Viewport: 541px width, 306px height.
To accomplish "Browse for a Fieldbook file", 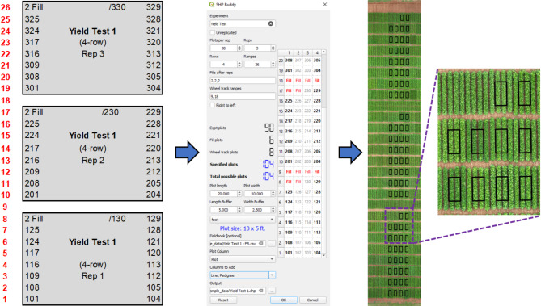I will click(272, 243).
